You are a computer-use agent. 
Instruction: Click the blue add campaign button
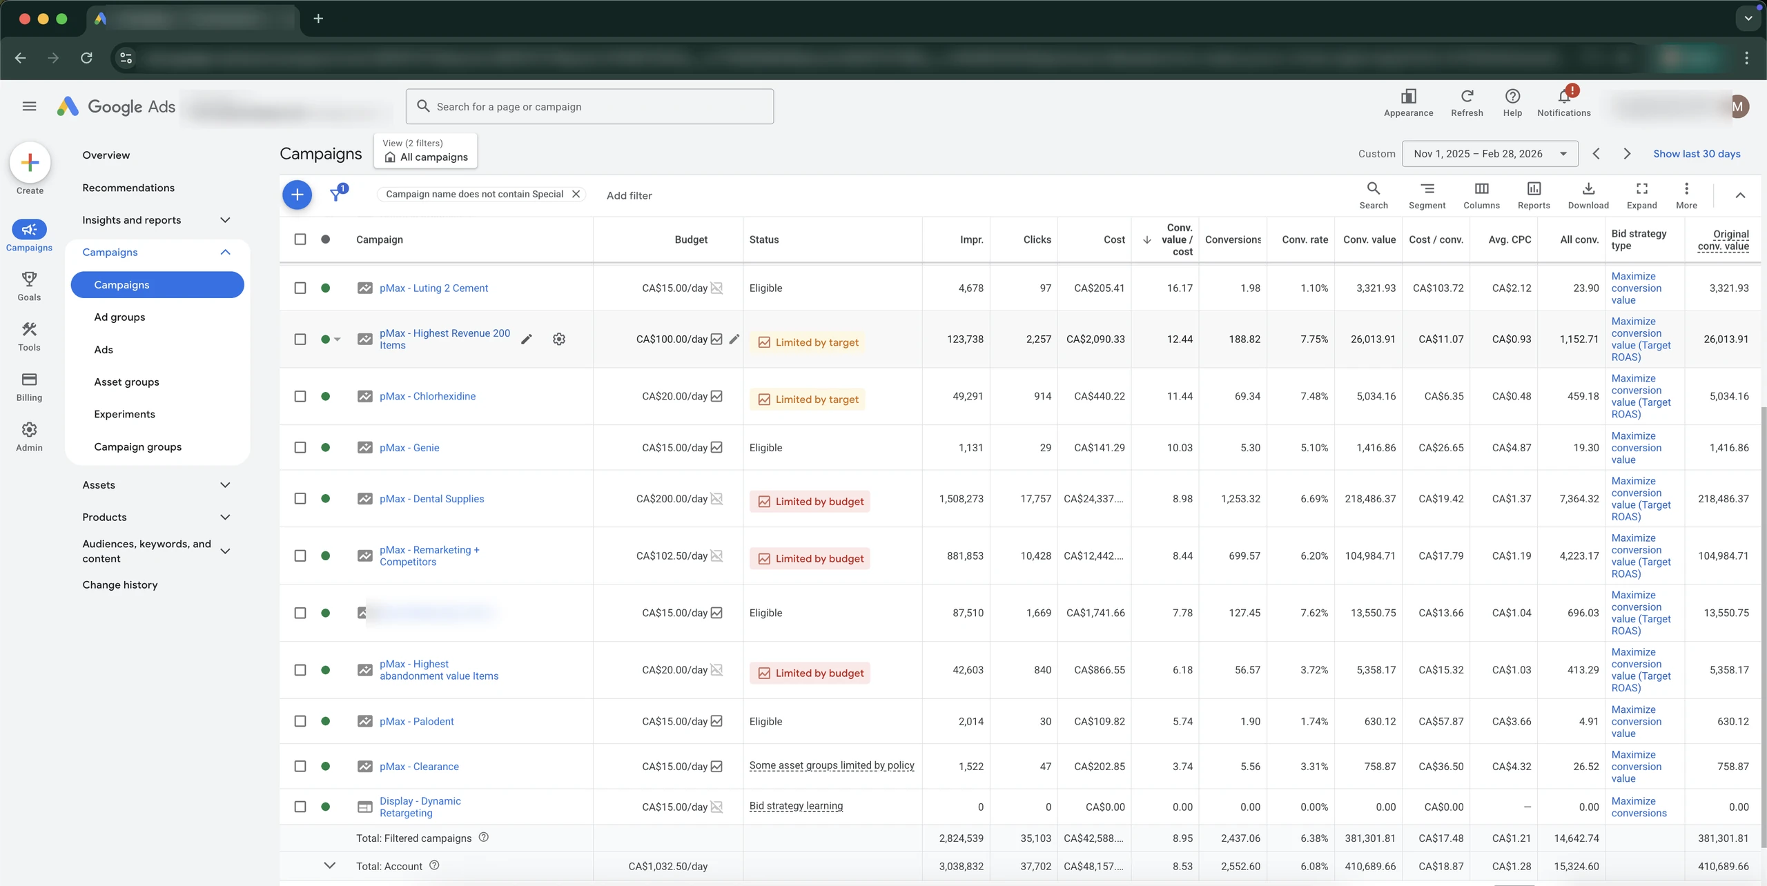point(297,195)
